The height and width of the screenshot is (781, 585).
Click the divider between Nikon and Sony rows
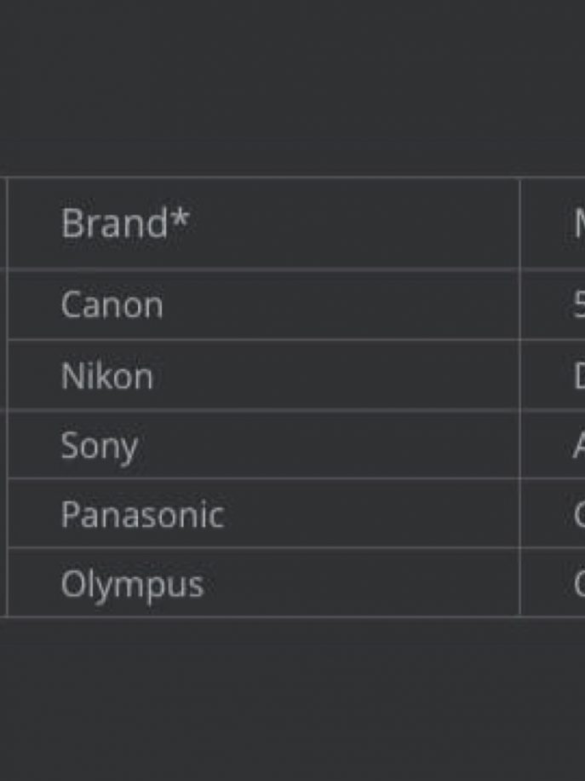255,410
